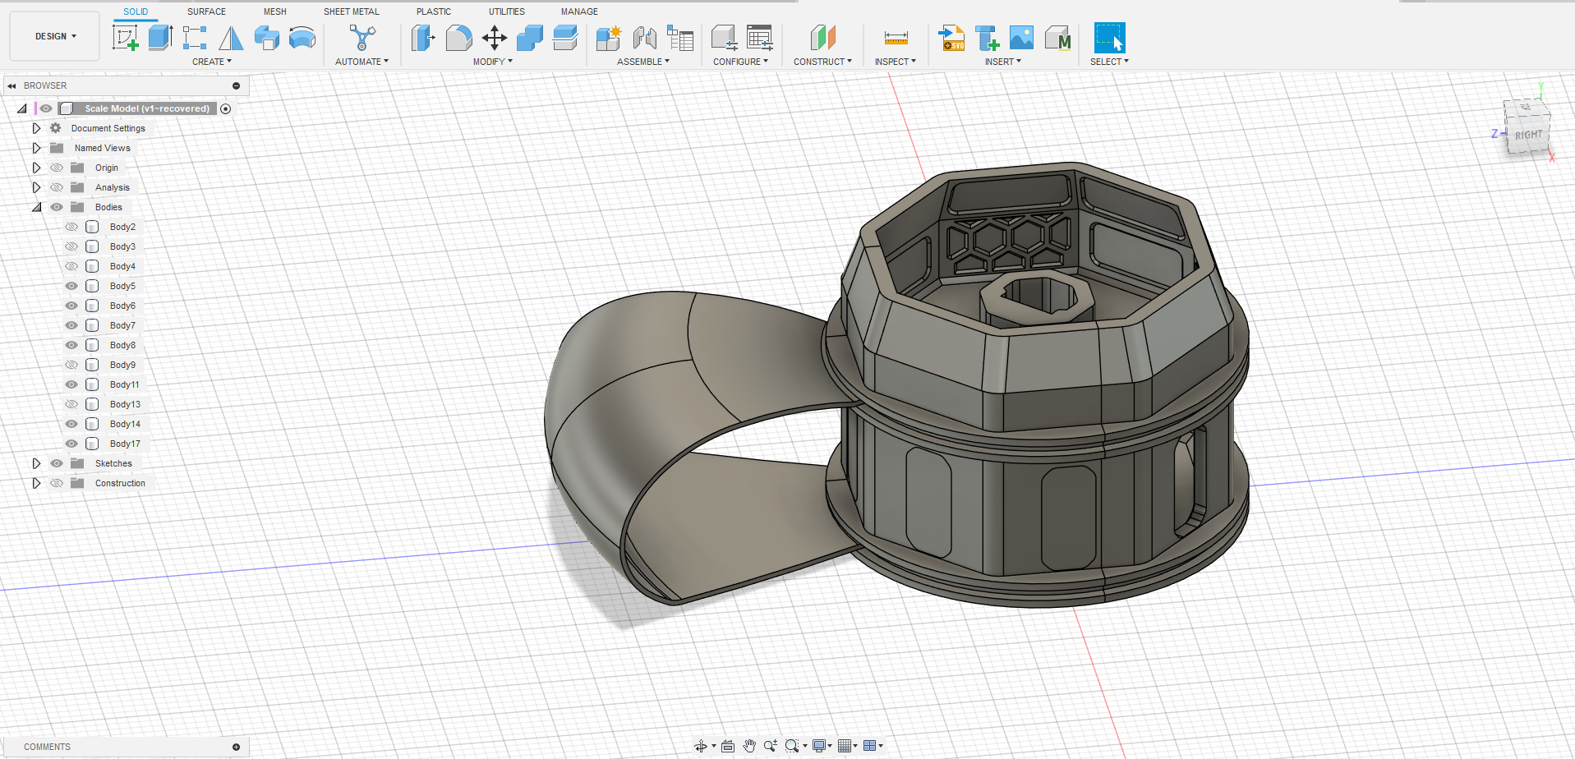The image size is (1575, 759).
Task: Toggle visibility of Body2
Action: [71, 227]
